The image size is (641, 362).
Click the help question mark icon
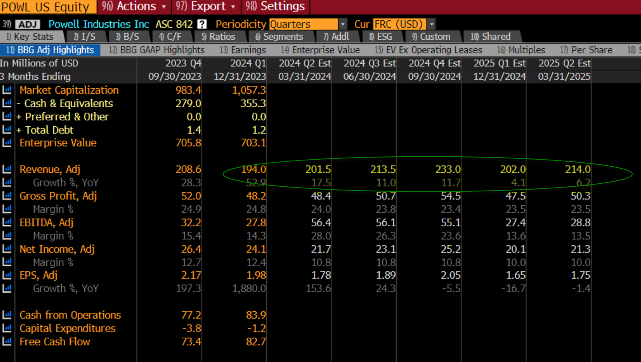pos(202,24)
